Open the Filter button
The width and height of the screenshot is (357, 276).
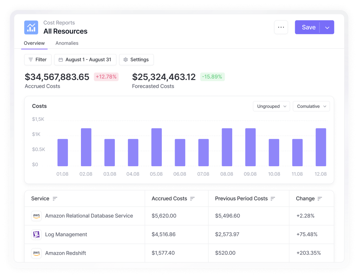[x=38, y=60]
